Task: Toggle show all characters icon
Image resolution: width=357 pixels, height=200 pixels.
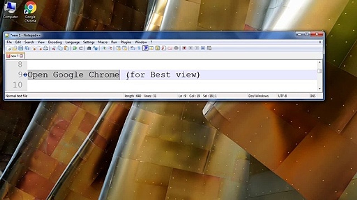Action: pyautogui.click(x=139, y=48)
